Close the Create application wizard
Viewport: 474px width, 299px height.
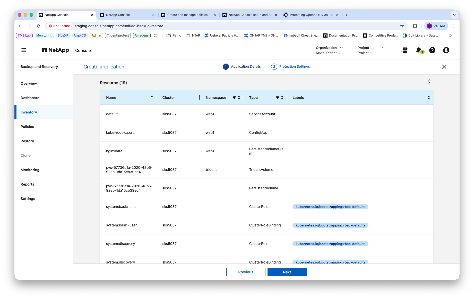point(444,67)
